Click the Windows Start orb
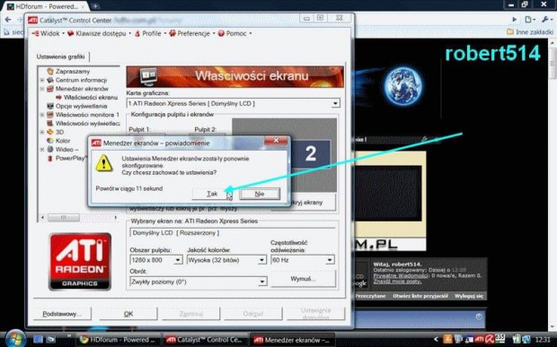Viewport: 557px width, 347px height. (x=15, y=339)
